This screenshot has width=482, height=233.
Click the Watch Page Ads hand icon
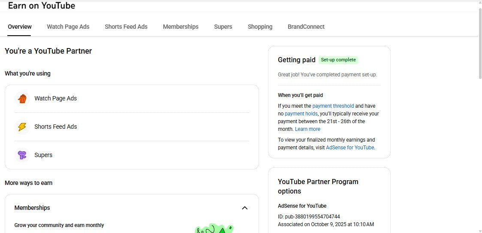(x=22, y=99)
